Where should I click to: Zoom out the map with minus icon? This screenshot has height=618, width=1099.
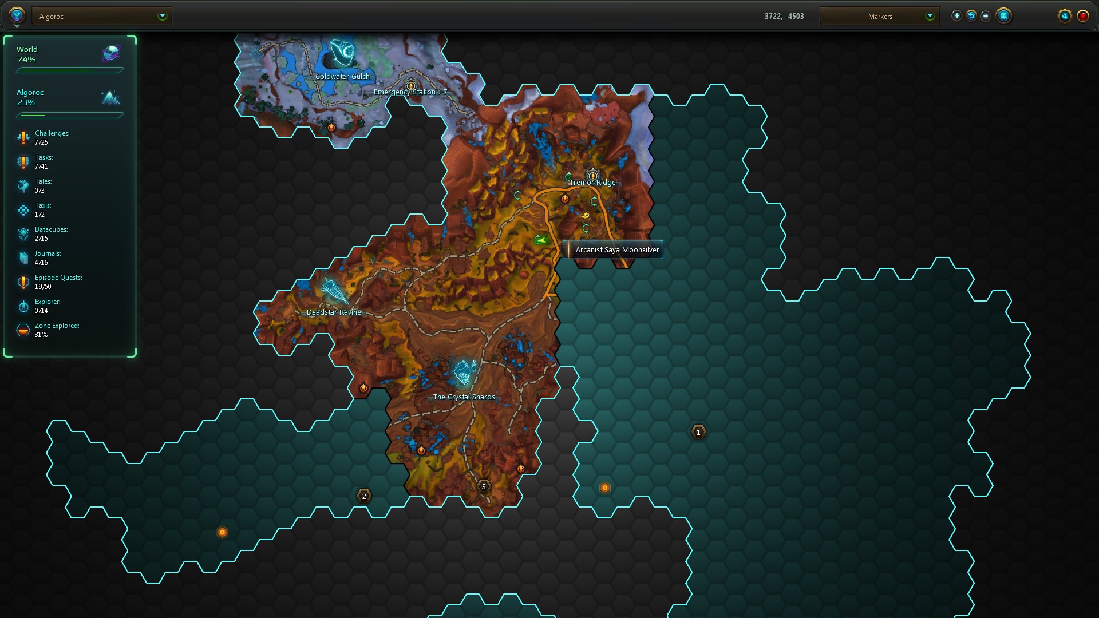click(x=985, y=16)
